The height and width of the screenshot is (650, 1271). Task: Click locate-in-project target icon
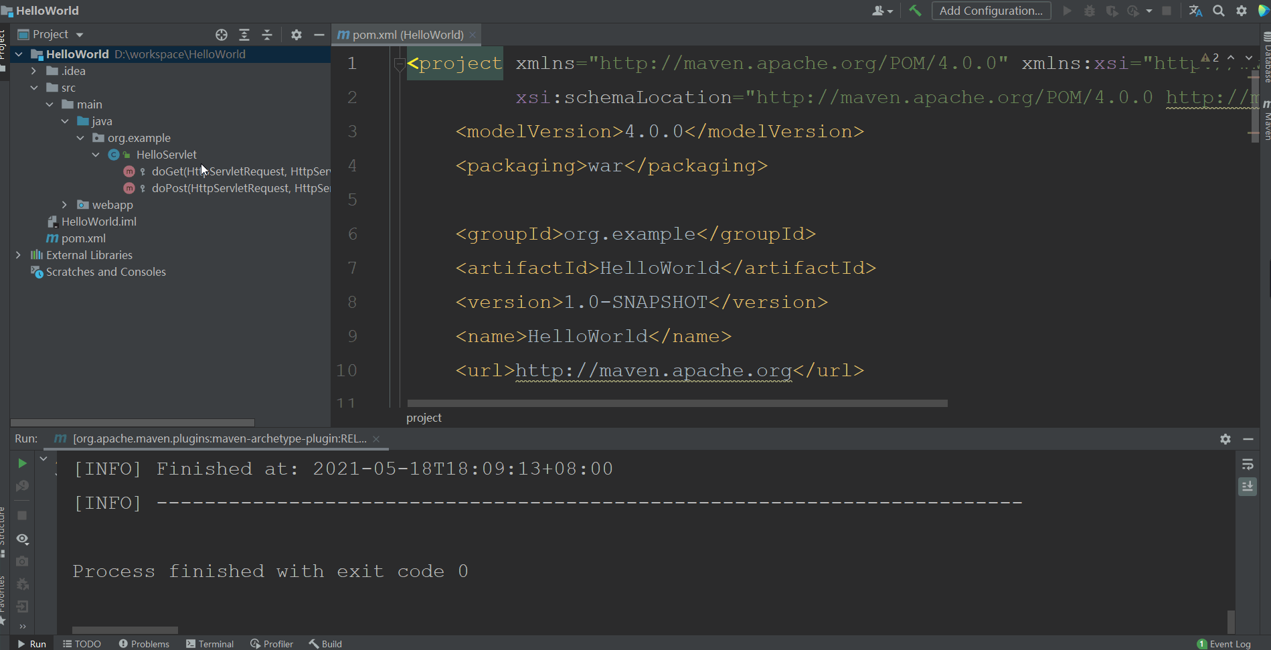222,35
